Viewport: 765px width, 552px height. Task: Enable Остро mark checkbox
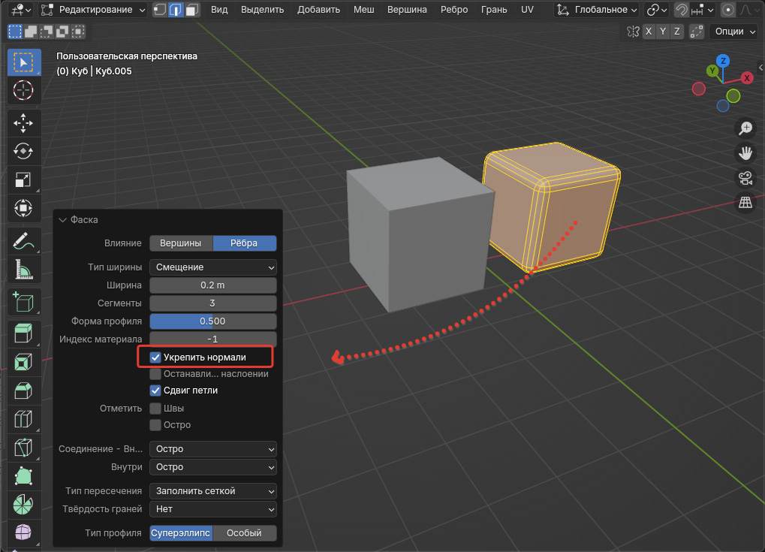[x=155, y=424]
